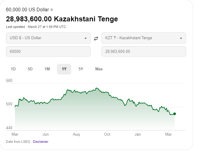Show the 1M chart range
The width and height of the screenshot is (201, 152).
(x=47, y=69)
